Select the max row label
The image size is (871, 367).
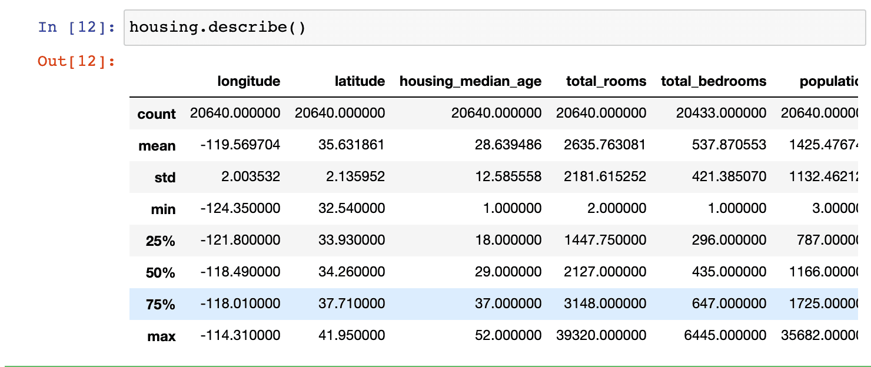click(x=162, y=336)
